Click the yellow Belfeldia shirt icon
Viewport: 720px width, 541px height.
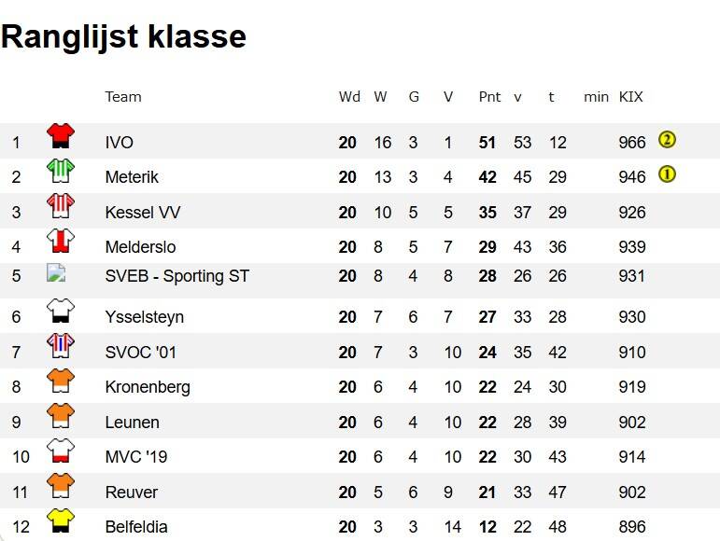[x=61, y=521]
